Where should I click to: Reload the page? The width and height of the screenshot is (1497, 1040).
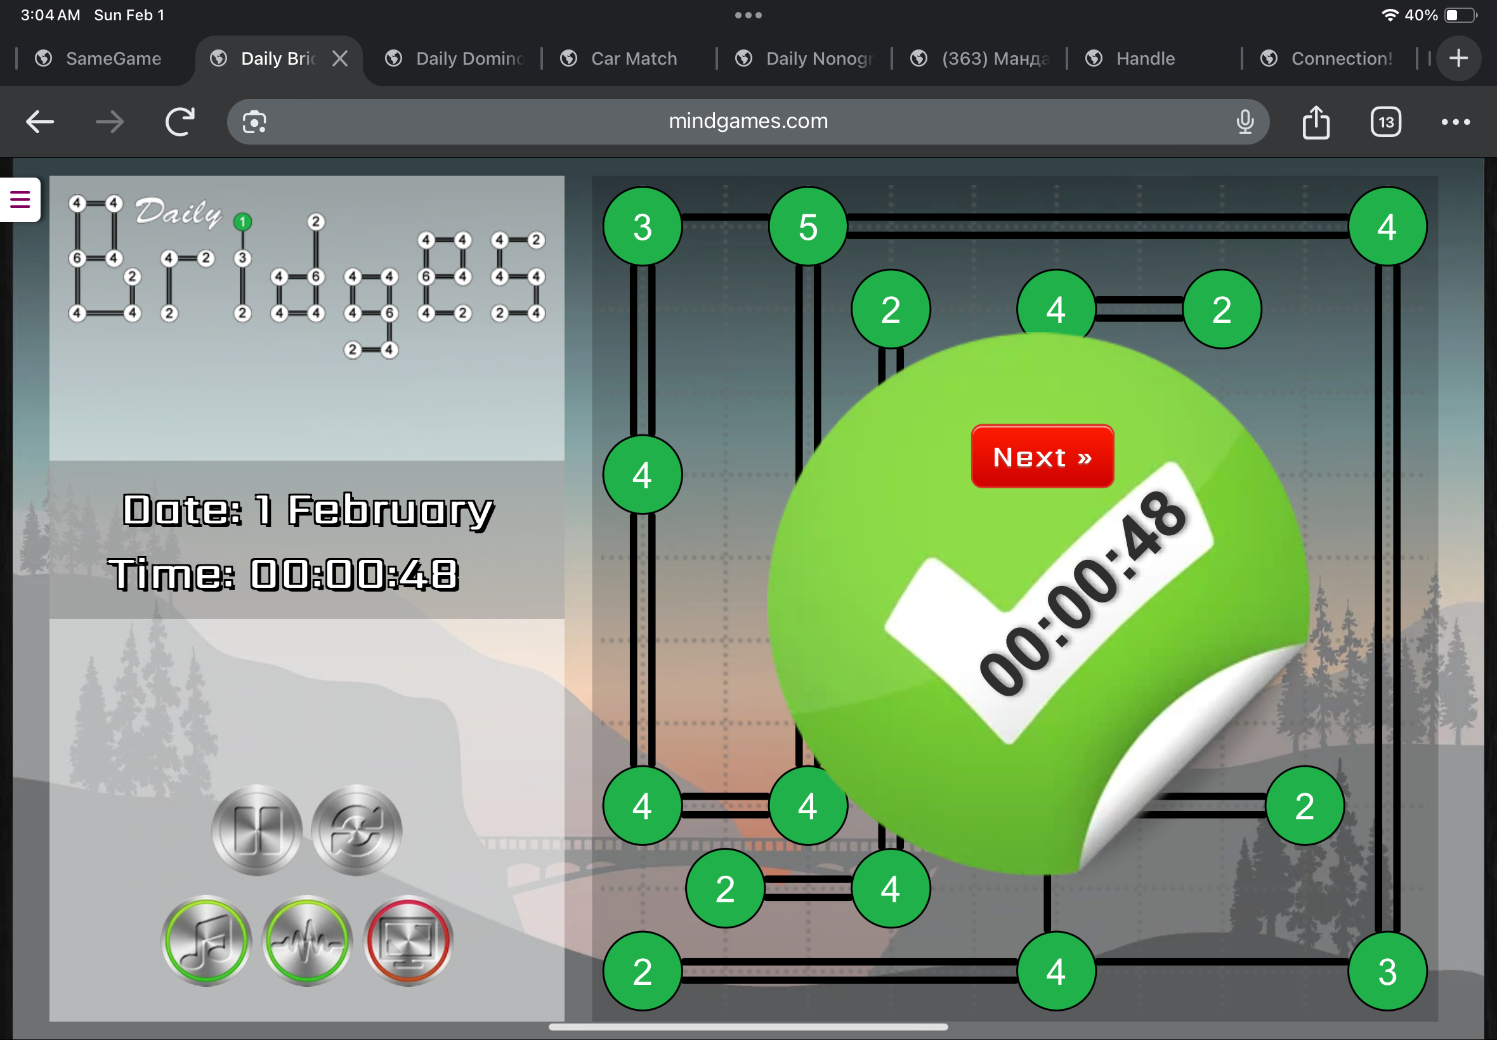180,122
